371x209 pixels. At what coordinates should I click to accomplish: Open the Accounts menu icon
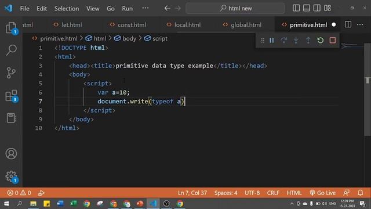point(11,153)
